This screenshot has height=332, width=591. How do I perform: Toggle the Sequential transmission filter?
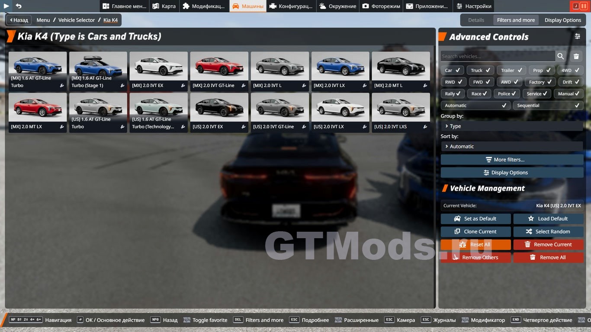(548, 105)
